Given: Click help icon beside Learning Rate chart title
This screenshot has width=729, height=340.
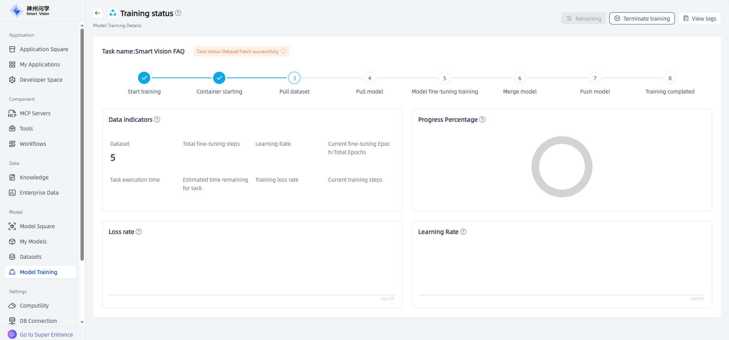Looking at the screenshot, I should [x=463, y=232].
